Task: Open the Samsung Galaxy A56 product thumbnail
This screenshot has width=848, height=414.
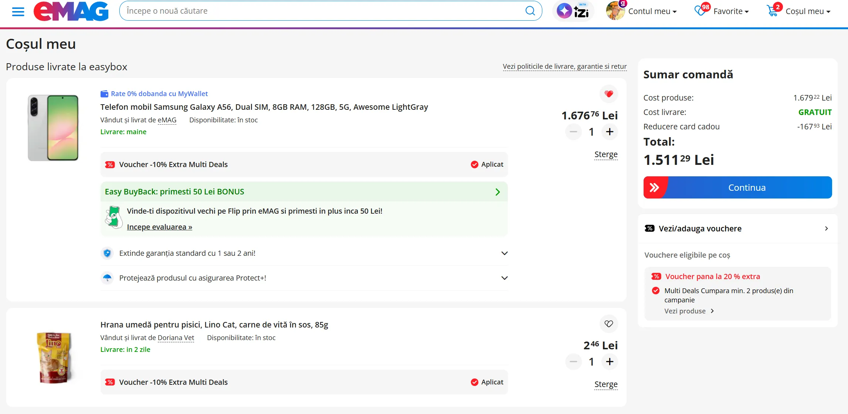Action: pos(53,128)
